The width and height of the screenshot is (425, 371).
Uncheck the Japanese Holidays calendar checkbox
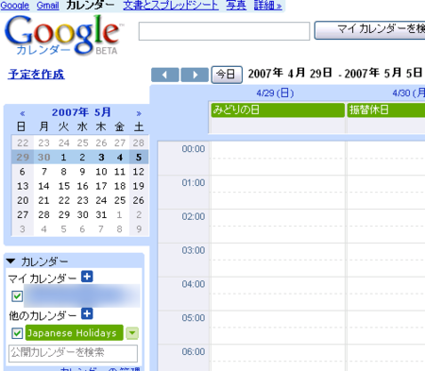click(17, 333)
